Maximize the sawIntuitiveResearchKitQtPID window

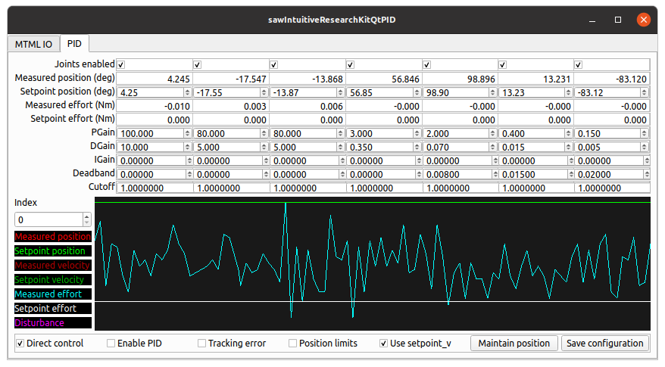point(618,20)
